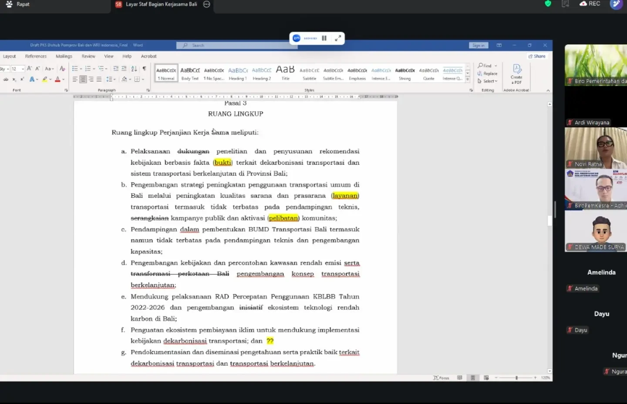The width and height of the screenshot is (627, 404).
Task: Justify paragraph text
Action: pyautogui.click(x=99, y=79)
